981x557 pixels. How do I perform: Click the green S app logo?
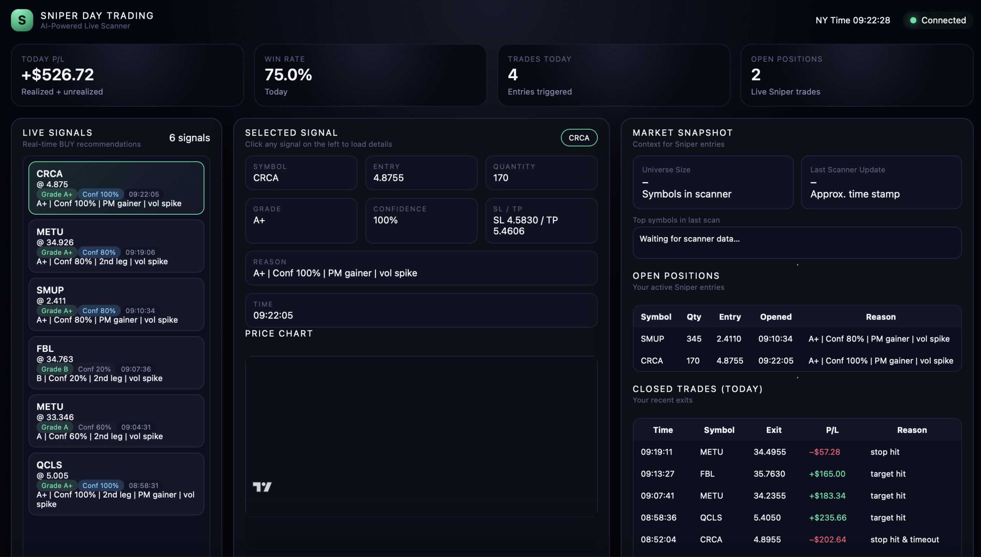click(22, 20)
